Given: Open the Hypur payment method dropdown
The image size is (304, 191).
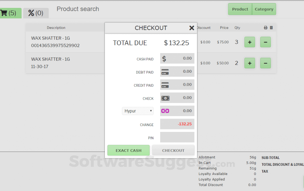Looking at the screenshot, I should click(138, 111).
